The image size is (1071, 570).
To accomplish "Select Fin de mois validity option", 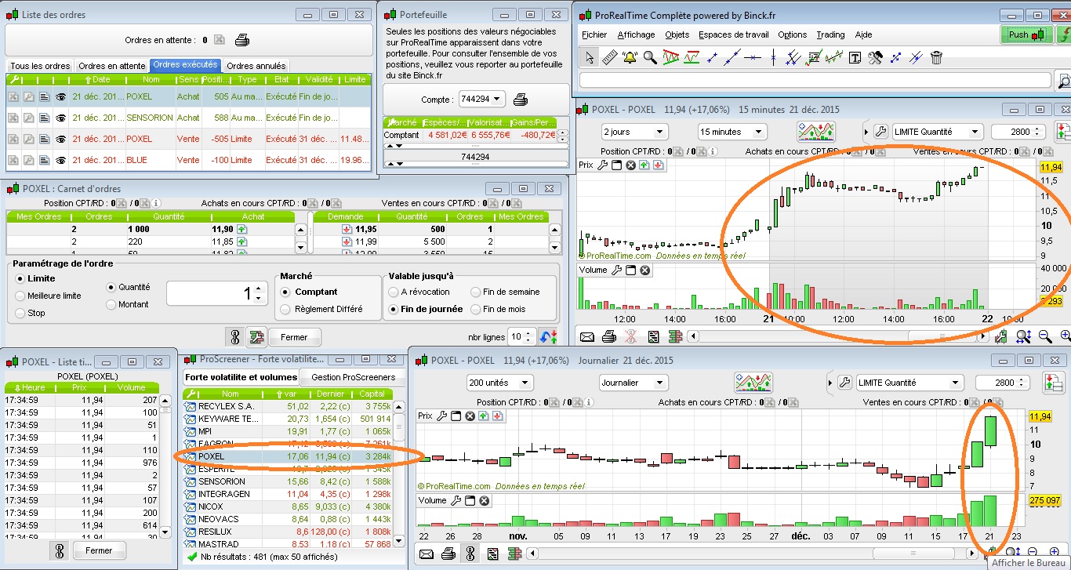I will (476, 309).
